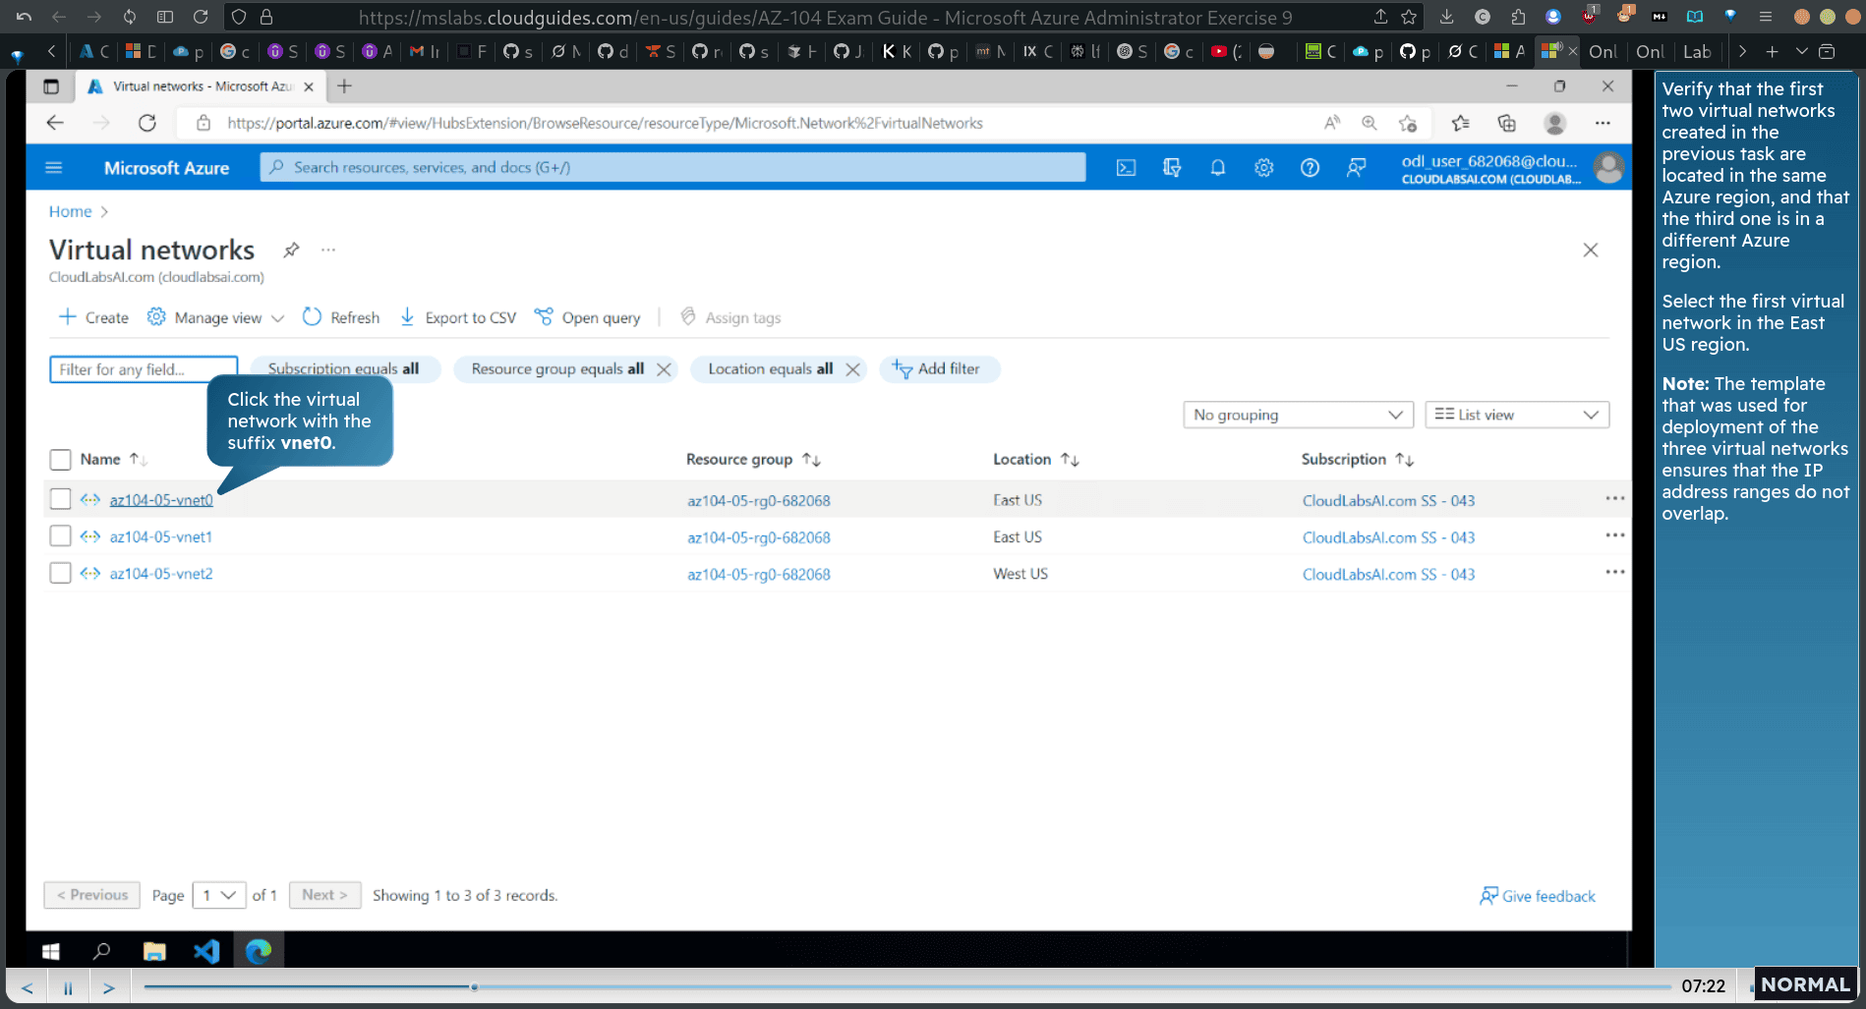Screen dimensions: 1866x1009
Task: Open Azure feedback icon in header
Action: [1356, 168]
